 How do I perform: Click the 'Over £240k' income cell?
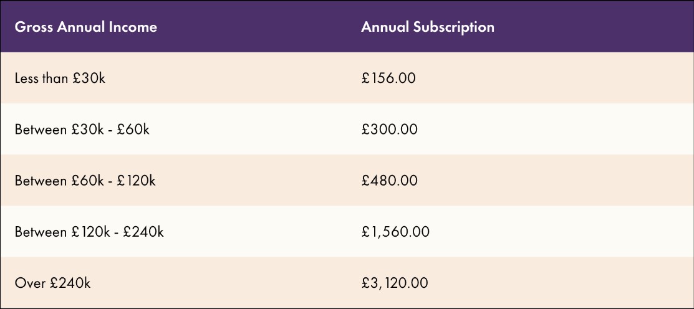point(52,283)
